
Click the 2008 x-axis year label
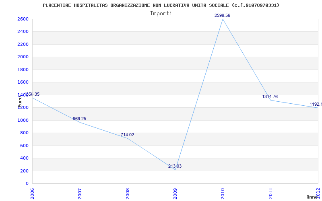pyautogui.click(x=128, y=193)
